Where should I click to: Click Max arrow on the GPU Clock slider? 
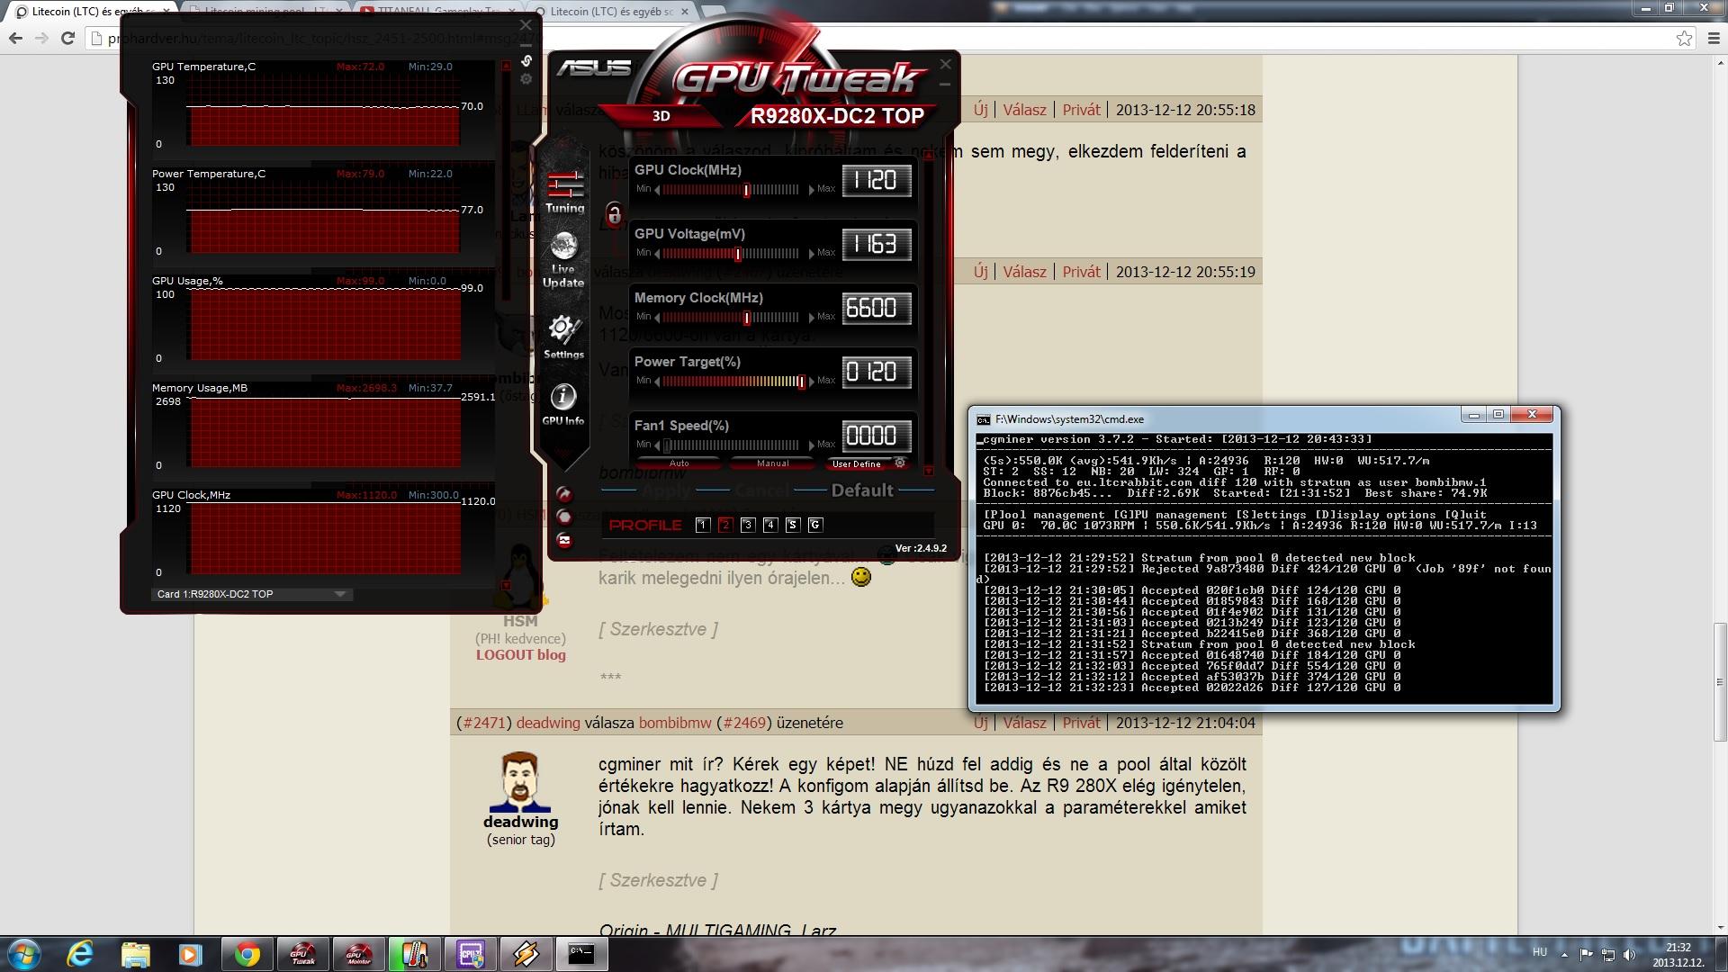point(811,190)
